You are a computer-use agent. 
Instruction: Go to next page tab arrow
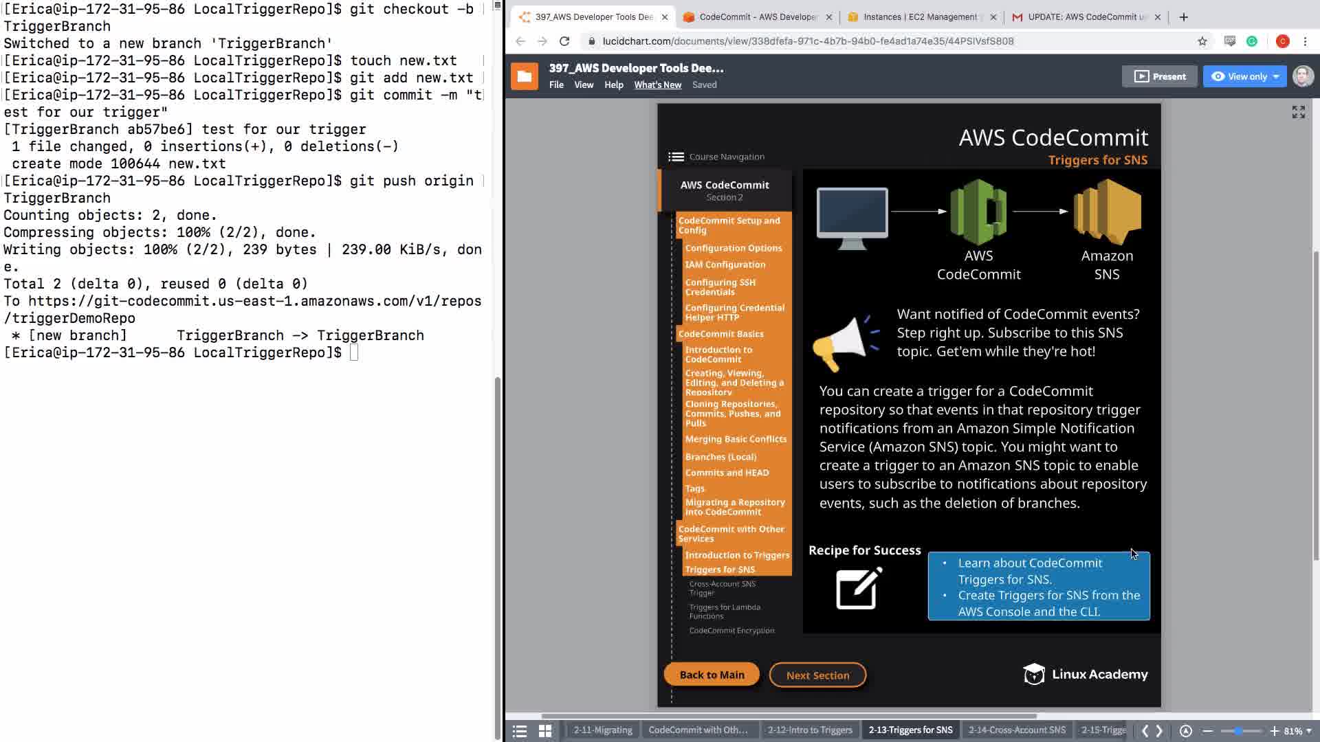(1159, 731)
